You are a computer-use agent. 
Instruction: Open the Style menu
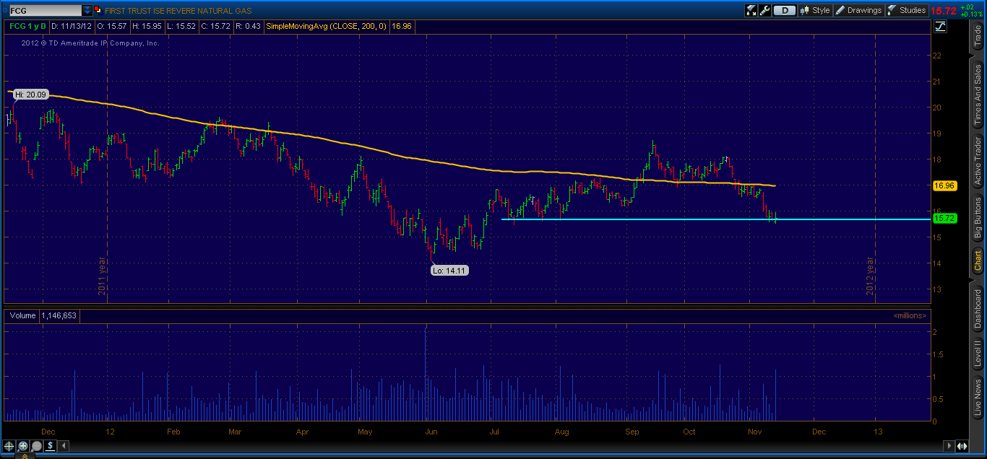(815, 10)
